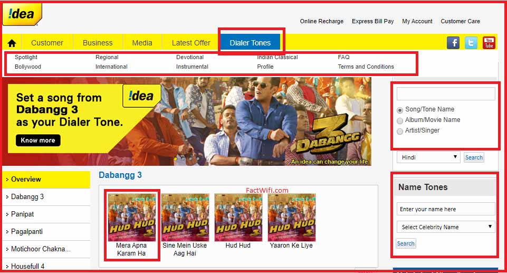
Task: Open the Hindi language dropdown
Action: (x=428, y=157)
